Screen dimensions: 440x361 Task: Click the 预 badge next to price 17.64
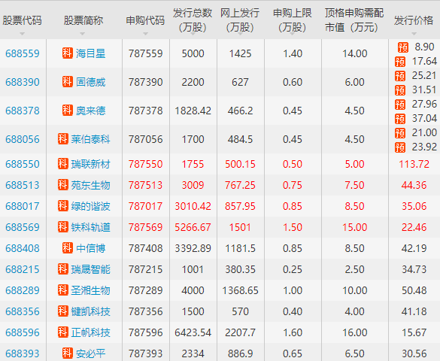(x=400, y=62)
